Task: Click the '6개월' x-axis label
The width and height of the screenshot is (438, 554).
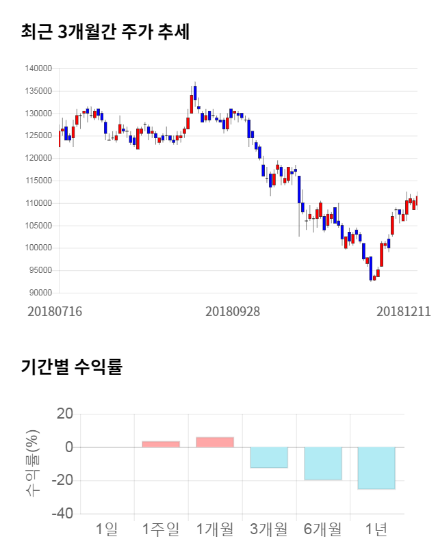Action: click(323, 529)
